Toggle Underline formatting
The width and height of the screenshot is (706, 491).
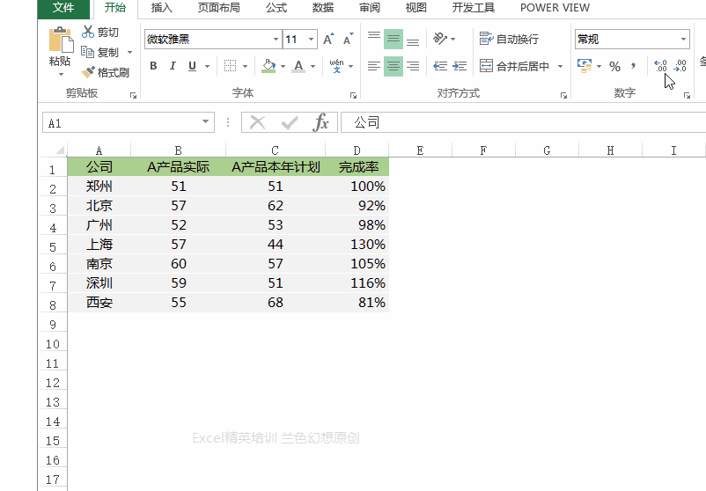192,66
